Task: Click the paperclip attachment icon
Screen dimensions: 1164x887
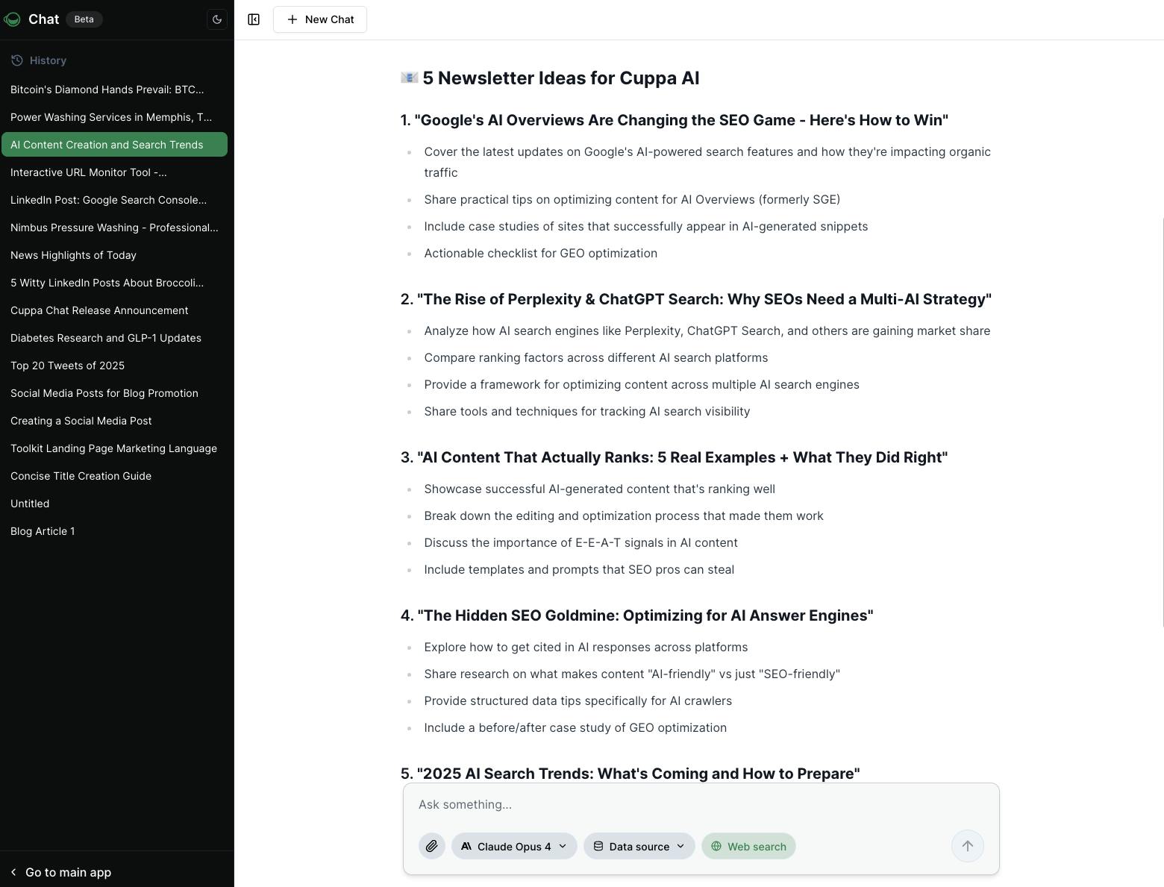Action: [x=432, y=846]
